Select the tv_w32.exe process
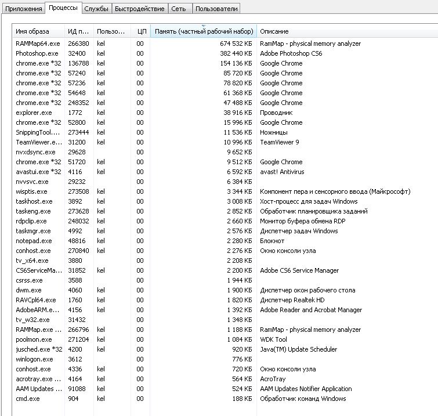 [225, 320]
